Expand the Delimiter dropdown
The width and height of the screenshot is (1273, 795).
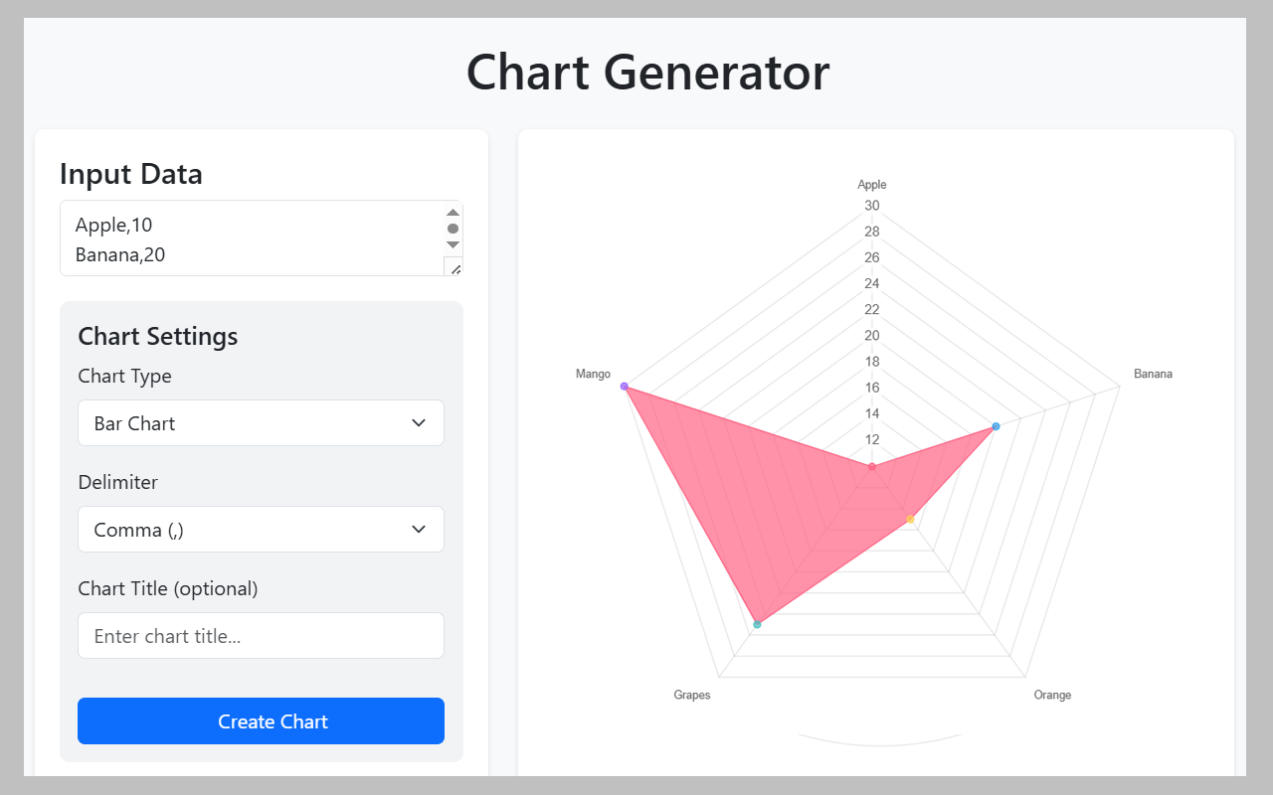pyautogui.click(x=261, y=530)
